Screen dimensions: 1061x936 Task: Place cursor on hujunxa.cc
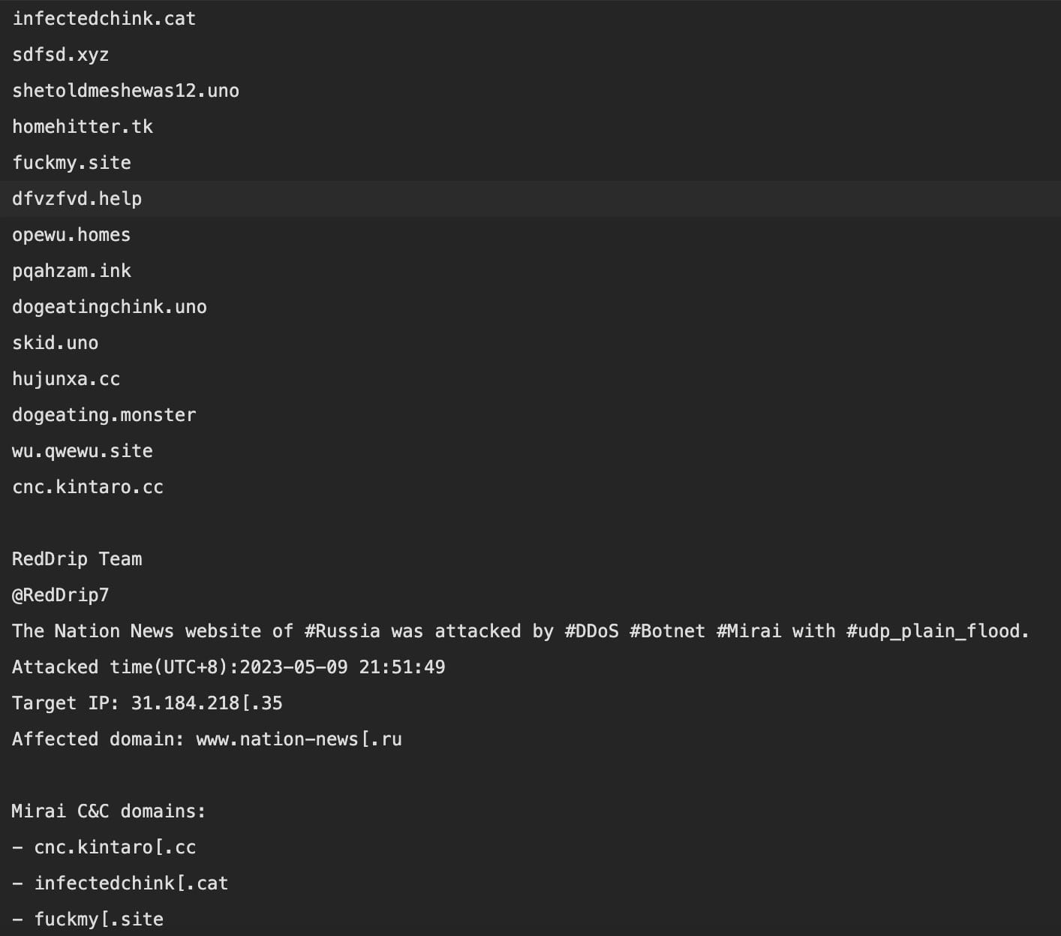coord(66,379)
